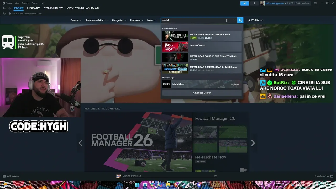Screen dimensions: 336x189
Task: Click Football Manager 26 first screenshot thumbnail
Action: [x=205, y=132]
